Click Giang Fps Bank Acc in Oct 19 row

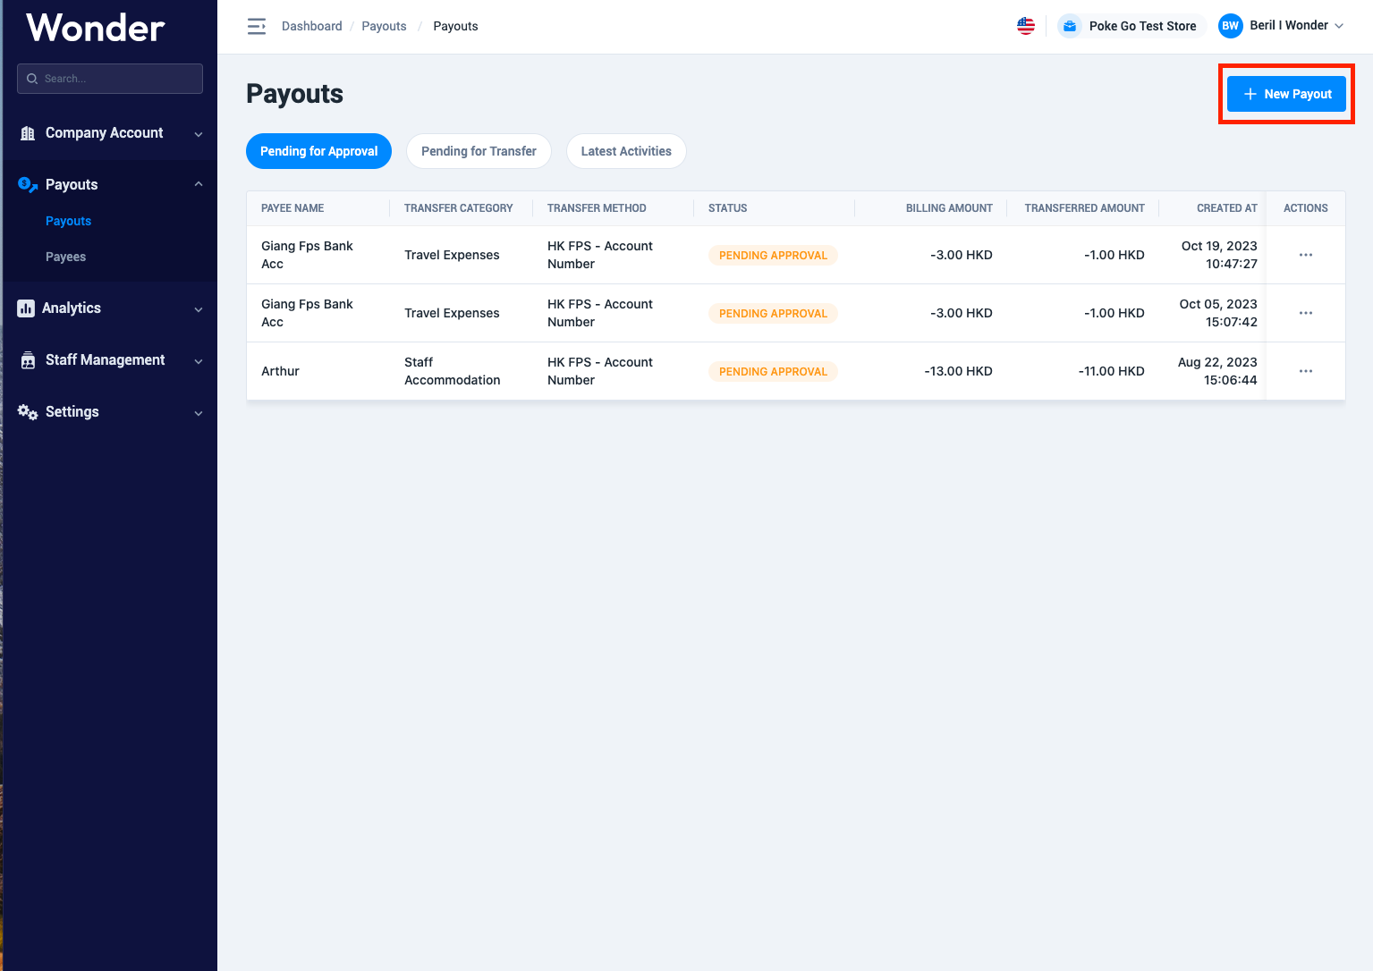pyautogui.click(x=307, y=255)
